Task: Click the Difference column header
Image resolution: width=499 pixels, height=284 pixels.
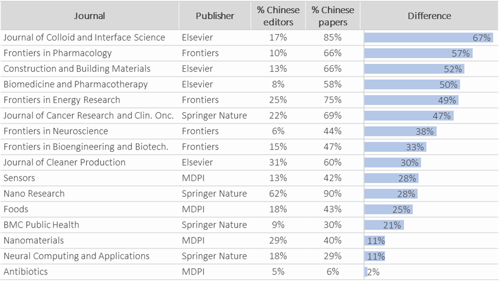Action: tap(429, 16)
